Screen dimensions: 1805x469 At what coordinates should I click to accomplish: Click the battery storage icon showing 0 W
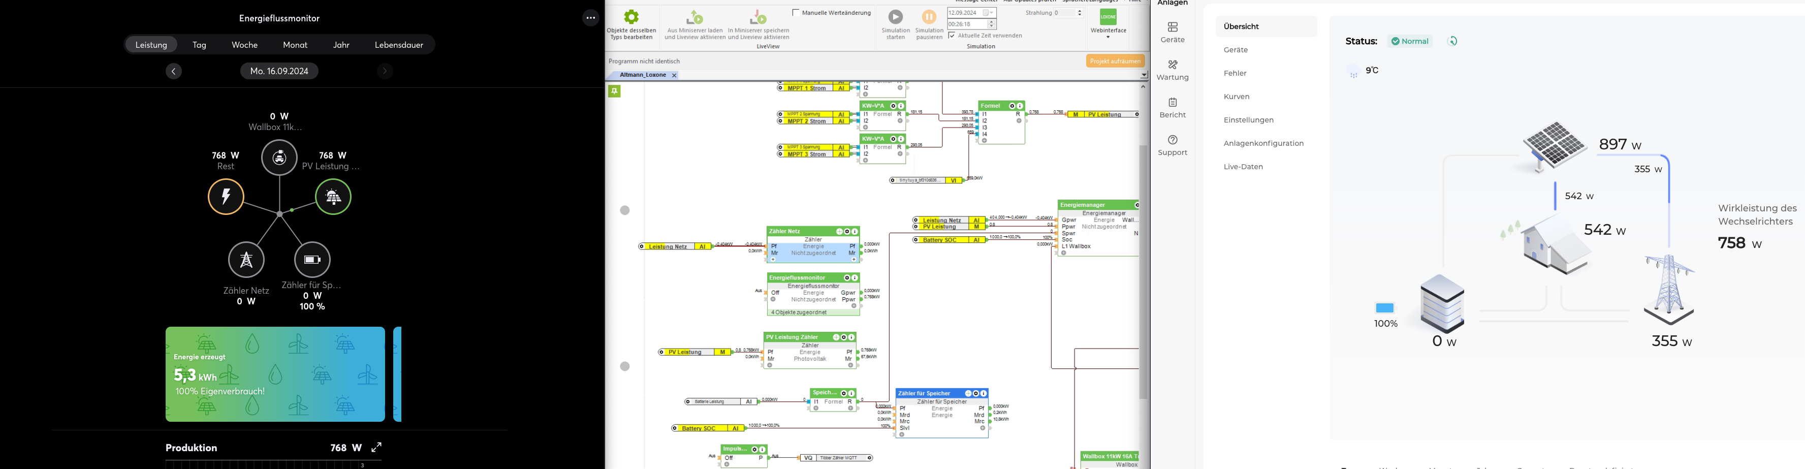[x=1442, y=303]
